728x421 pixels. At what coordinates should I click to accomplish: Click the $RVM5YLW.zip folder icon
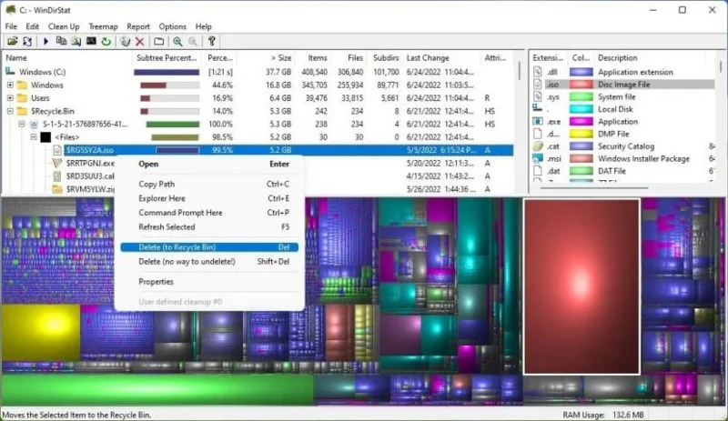[x=57, y=189]
